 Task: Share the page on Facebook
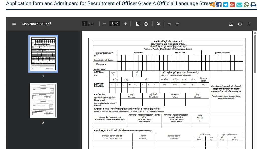[x=219, y=5]
